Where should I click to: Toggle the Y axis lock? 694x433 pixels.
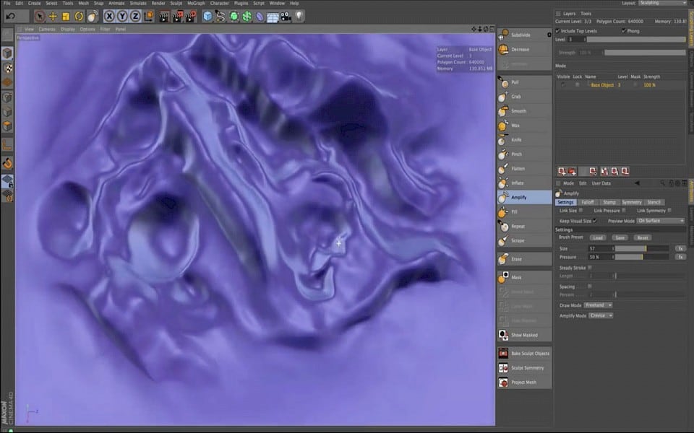[x=122, y=17]
